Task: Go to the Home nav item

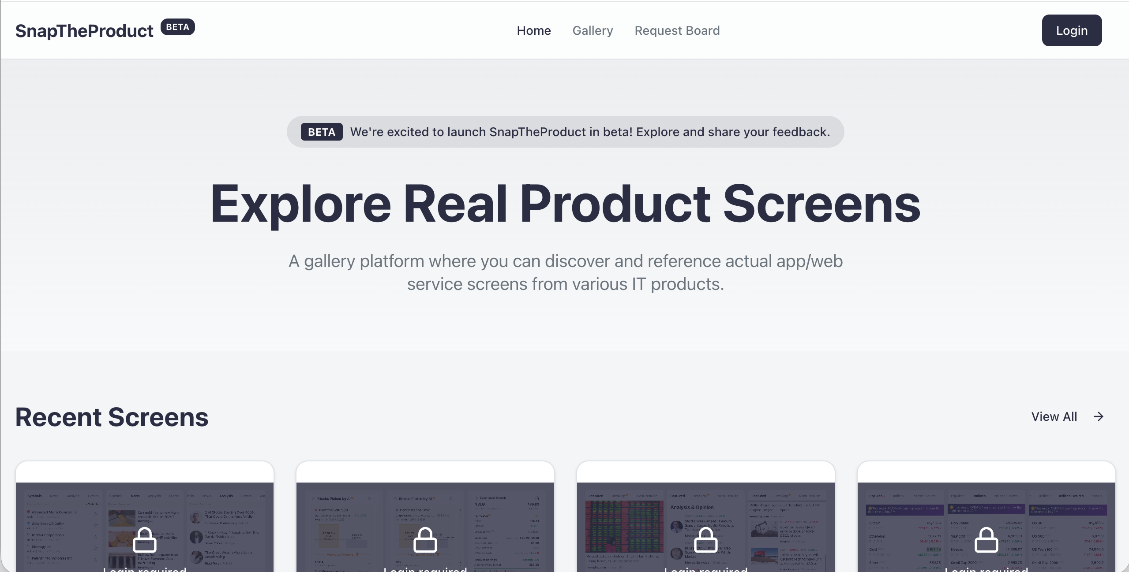Action: (533, 30)
